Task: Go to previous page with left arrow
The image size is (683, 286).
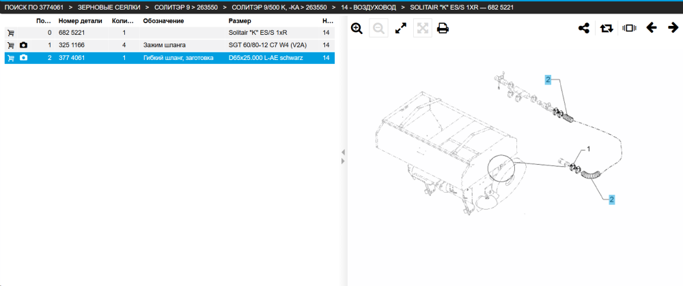Action: click(x=651, y=28)
